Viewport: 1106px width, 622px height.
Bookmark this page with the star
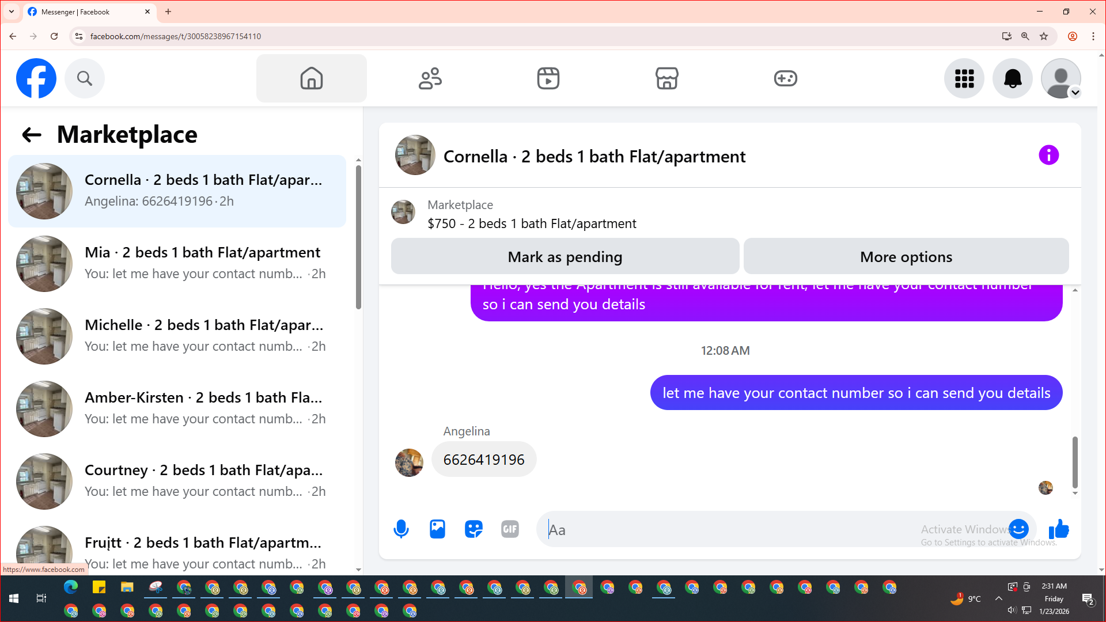pos(1044,36)
